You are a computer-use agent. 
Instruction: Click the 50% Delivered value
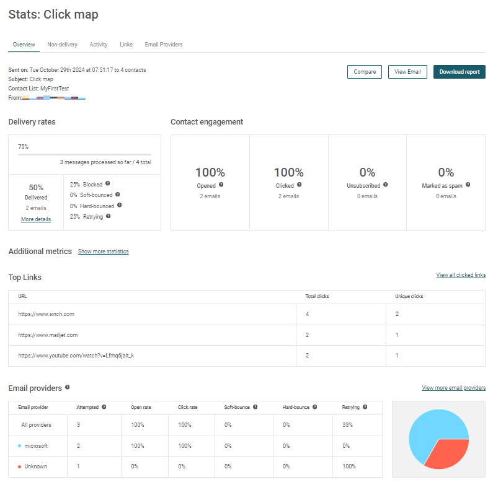[36, 188]
